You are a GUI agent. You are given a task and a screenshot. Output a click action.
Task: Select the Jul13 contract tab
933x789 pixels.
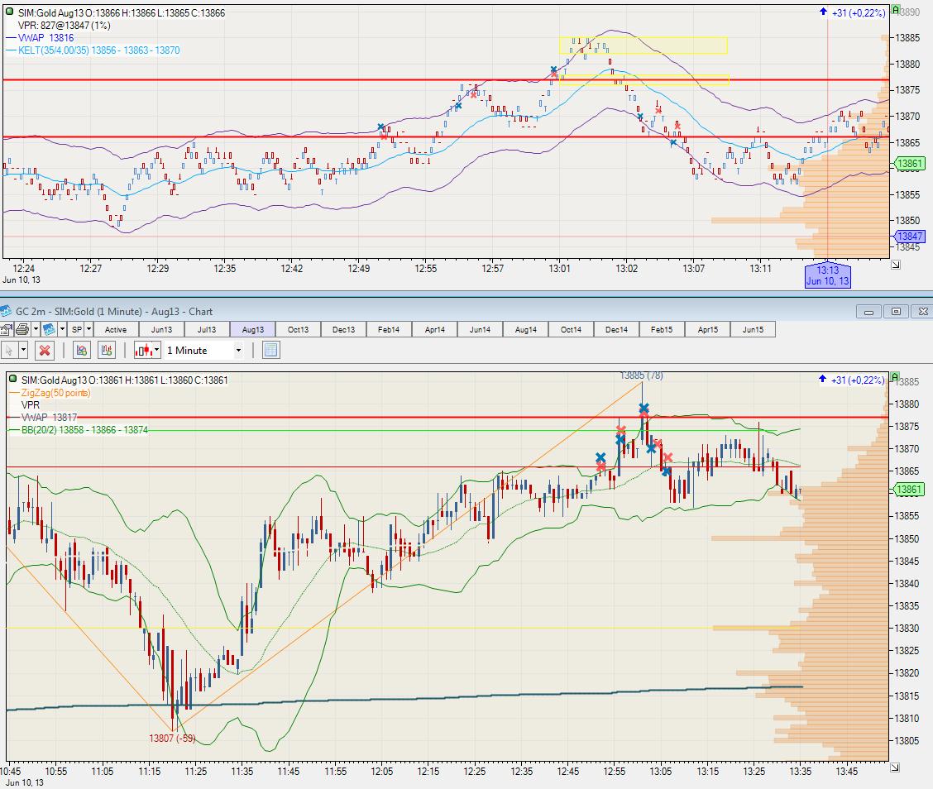click(207, 330)
